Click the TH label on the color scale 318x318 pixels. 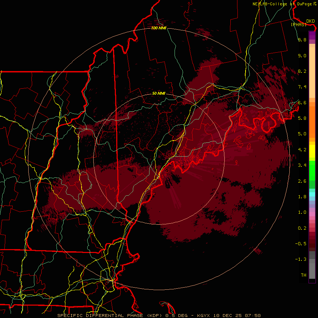(304, 275)
